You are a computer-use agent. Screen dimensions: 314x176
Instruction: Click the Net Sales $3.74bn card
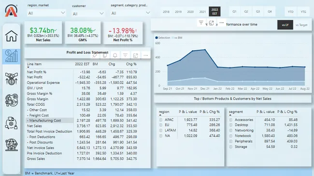[43, 33]
